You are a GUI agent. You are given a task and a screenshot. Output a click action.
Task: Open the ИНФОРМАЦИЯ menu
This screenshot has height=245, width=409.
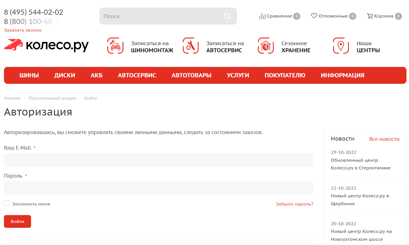point(342,75)
